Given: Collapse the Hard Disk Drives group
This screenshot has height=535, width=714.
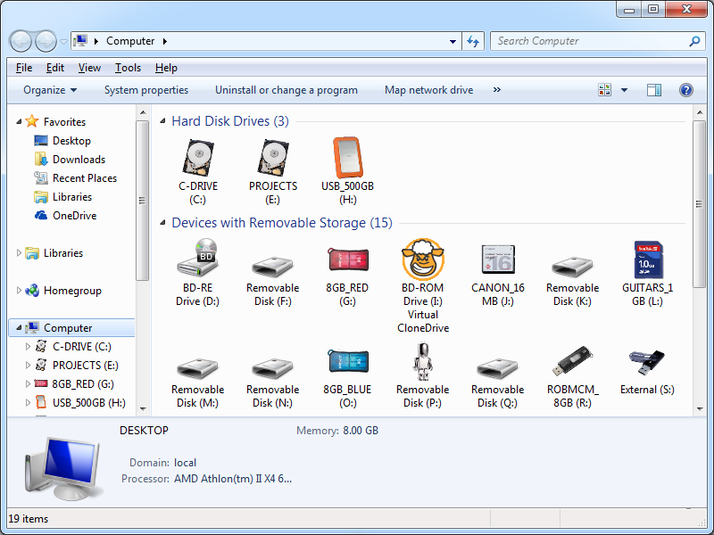Looking at the screenshot, I should coord(162,121).
